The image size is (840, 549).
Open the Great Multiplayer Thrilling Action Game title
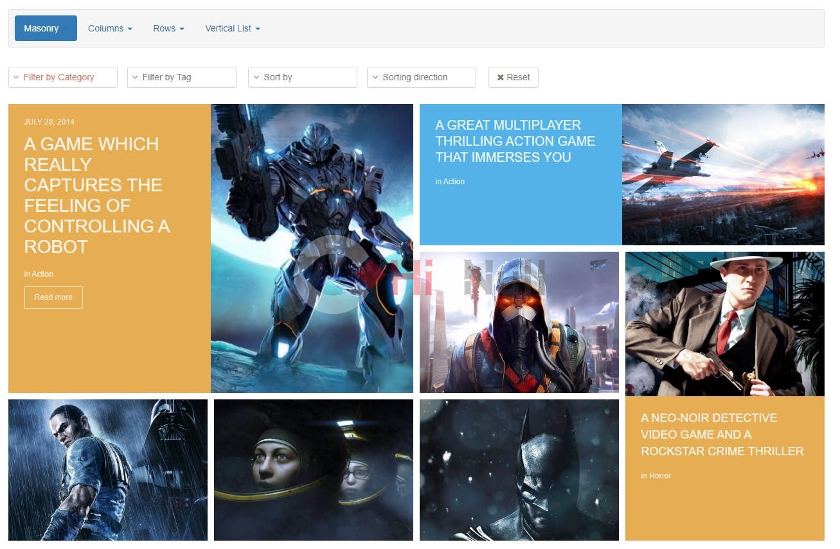[x=515, y=141]
